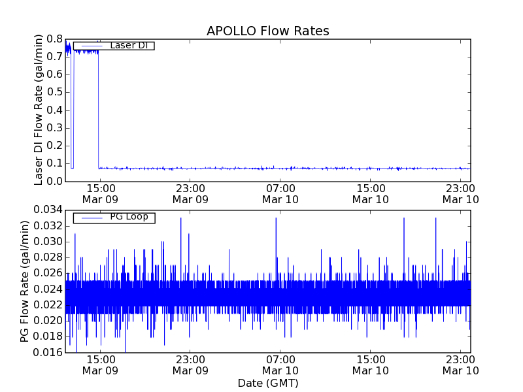
Task: Click top chart's 15:00 Mar 09 time label
Action: [100, 193]
